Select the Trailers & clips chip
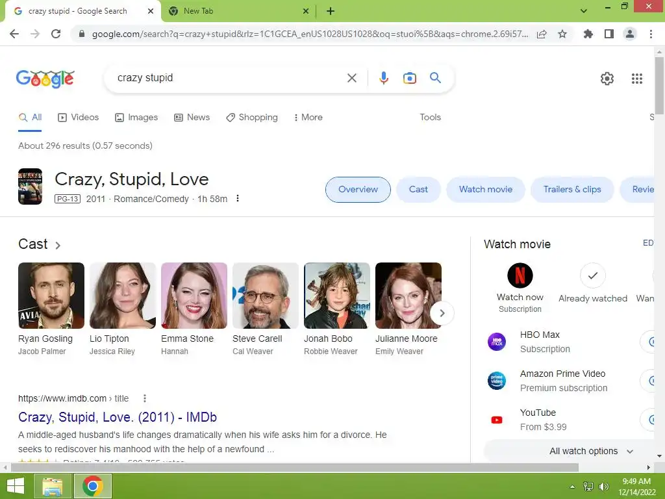Viewport: 665px width, 499px height. pyautogui.click(x=572, y=190)
